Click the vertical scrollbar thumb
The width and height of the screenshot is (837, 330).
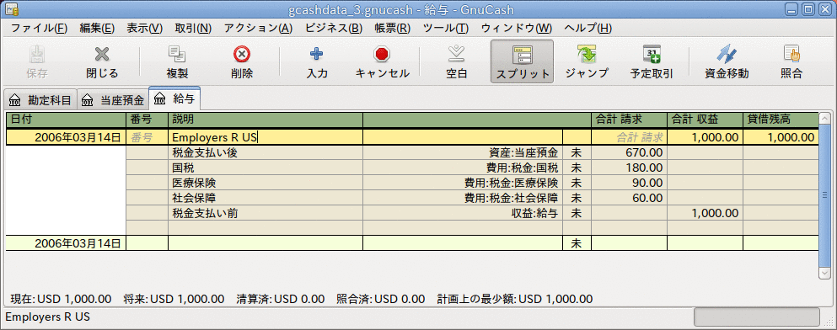[x=824, y=195]
